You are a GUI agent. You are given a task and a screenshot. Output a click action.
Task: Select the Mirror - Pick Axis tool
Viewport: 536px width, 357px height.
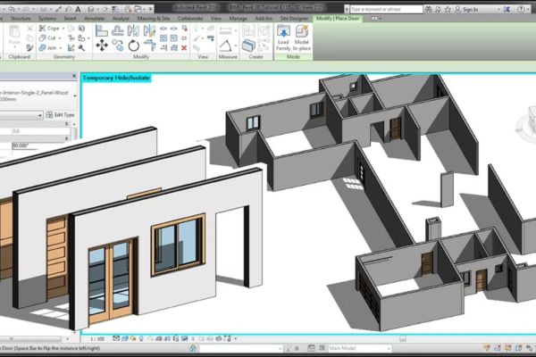(x=133, y=31)
